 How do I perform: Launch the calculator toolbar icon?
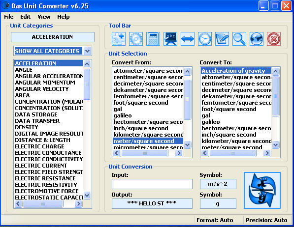point(153,39)
